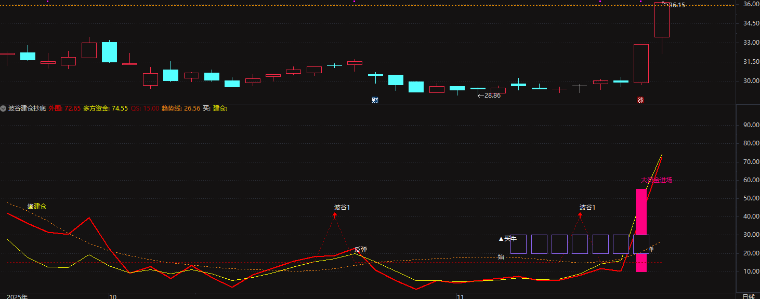This screenshot has height=299, width=760.
Task: Click the 大资金进场 signal label
Action: pos(657,180)
